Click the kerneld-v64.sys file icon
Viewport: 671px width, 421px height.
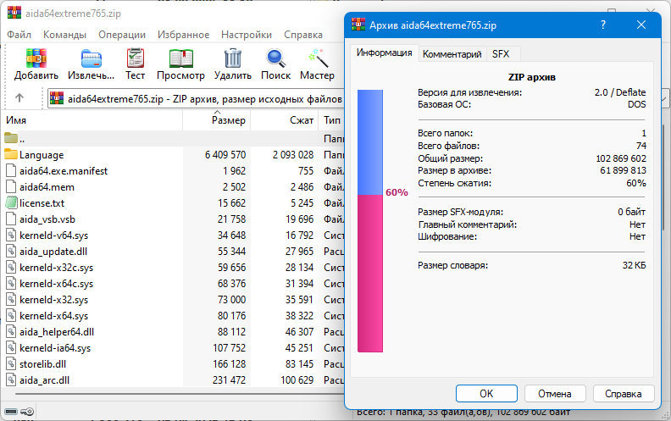[x=11, y=235]
